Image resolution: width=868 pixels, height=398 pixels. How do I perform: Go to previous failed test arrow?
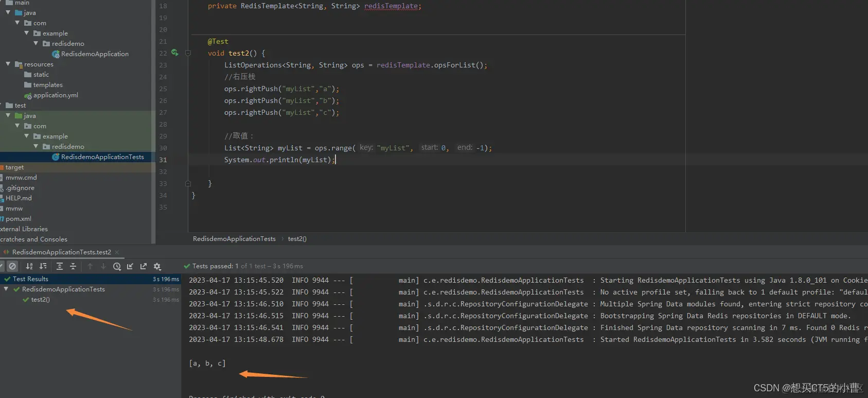[90, 266]
